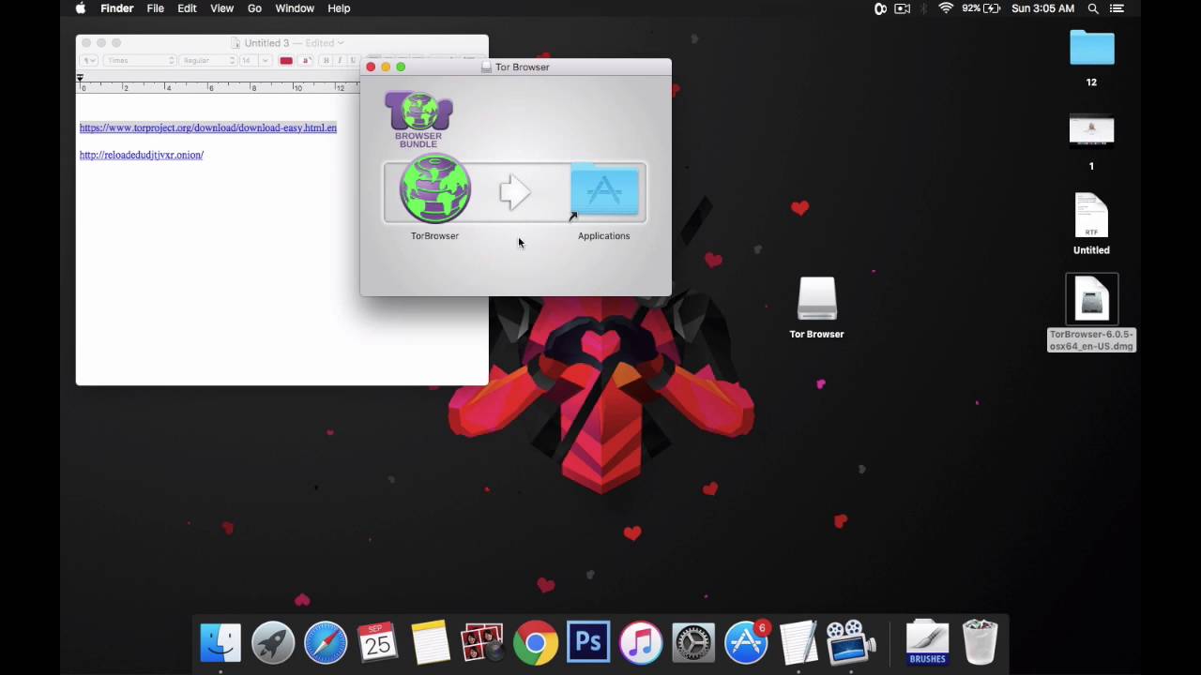Screen dimensions: 1201x675
Task: Open Notes from the Dock
Action: 431,643
